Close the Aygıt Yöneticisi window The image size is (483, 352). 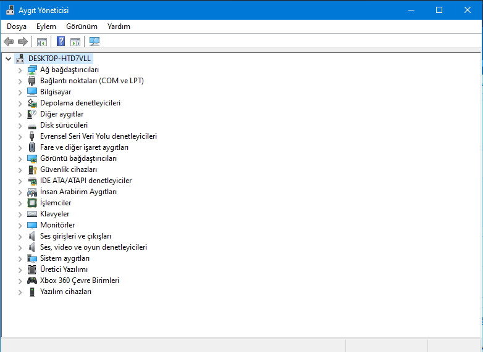tap(468, 10)
